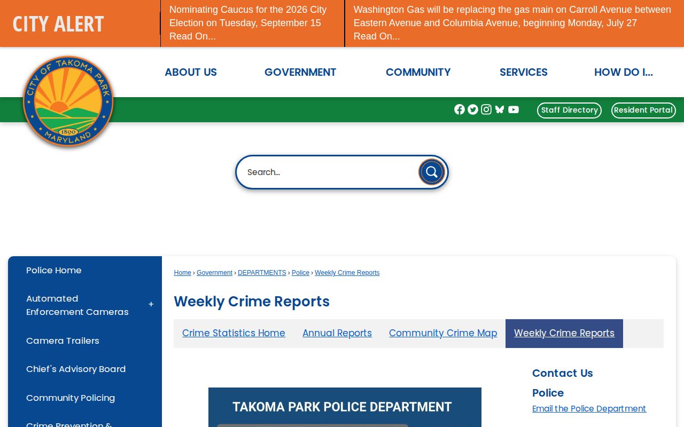Open the city's Facebook page icon
The image size is (684, 427).
pyautogui.click(x=460, y=109)
